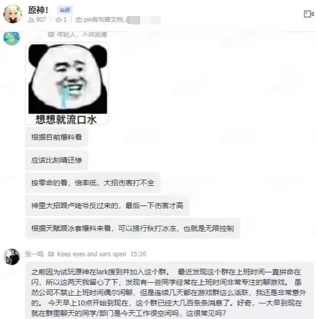Viewport: 316px width, 319px height.
Task: Open the pinned 攻略文档 message icon
Action: (79, 20)
